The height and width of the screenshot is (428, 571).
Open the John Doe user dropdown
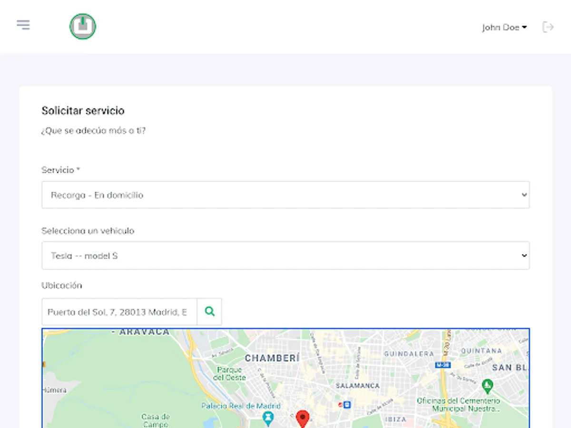pyautogui.click(x=504, y=28)
